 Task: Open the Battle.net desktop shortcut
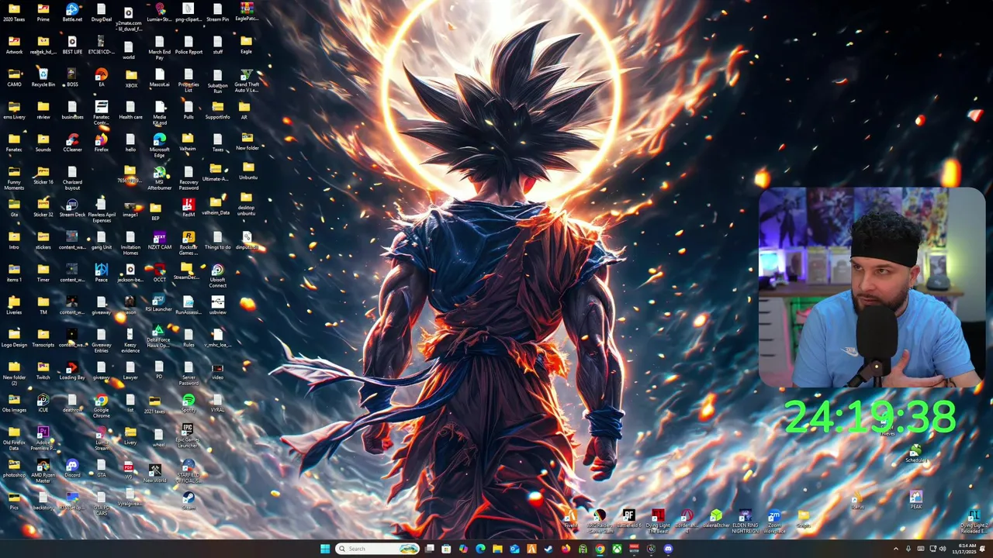click(72, 12)
